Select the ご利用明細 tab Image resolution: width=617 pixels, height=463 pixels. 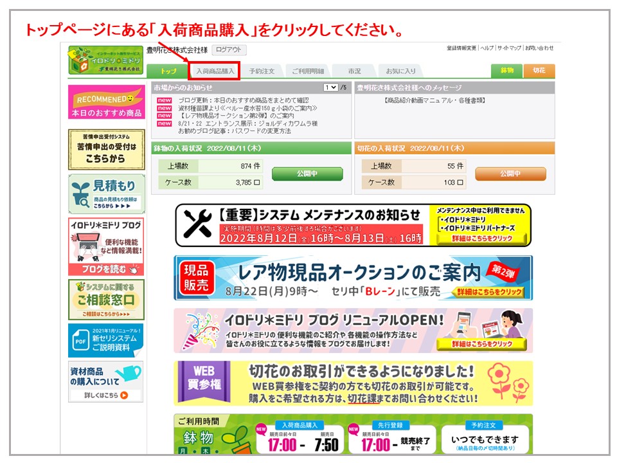(307, 71)
